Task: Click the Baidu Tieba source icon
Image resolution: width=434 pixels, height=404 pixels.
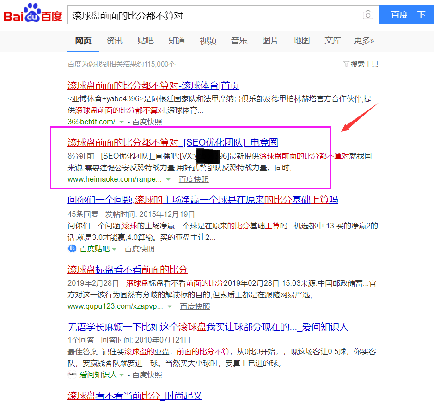Action: 72,249
